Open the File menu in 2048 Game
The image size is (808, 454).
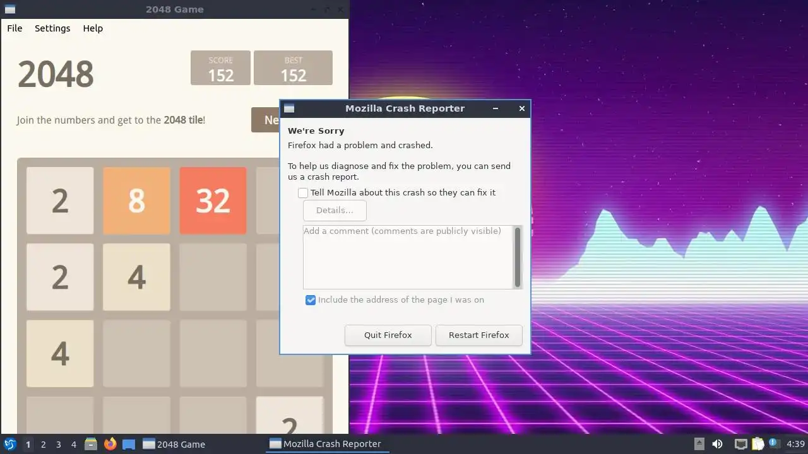click(x=15, y=28)
